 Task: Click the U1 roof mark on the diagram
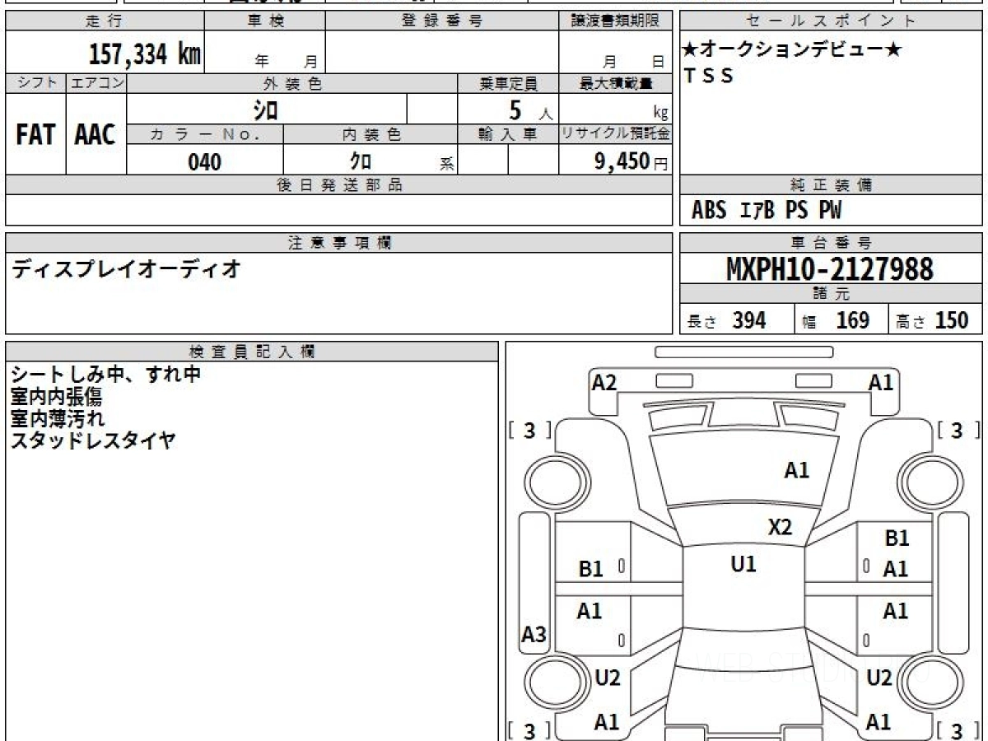743,564
